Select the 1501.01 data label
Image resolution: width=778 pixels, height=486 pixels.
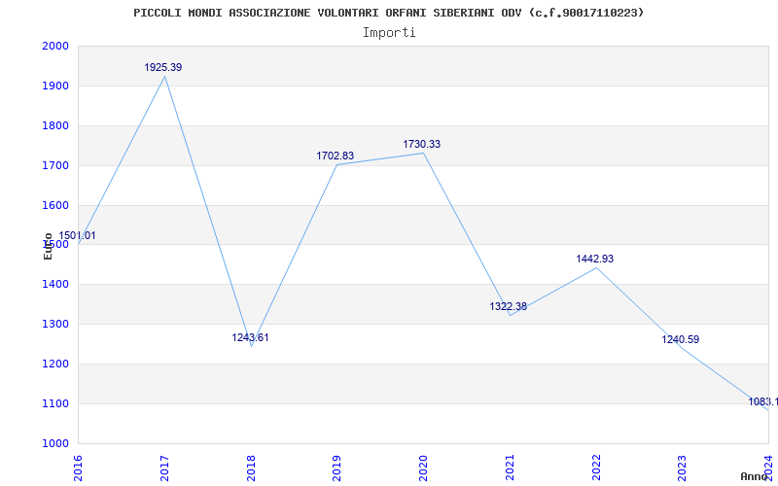pyautogui.click(x=78, y=236)
